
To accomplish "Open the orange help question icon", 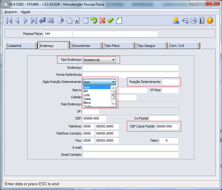I will pos(210,20).
